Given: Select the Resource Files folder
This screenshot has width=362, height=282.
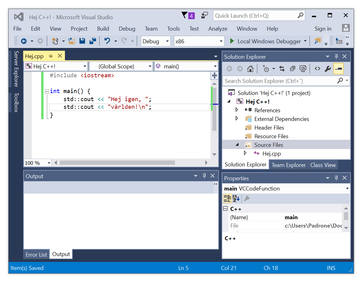Looking at the screenshot, I should coord(271,136).
